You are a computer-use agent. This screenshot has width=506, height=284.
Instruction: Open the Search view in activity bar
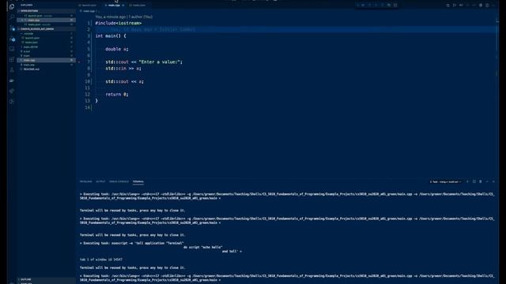(x=12, y=17)
